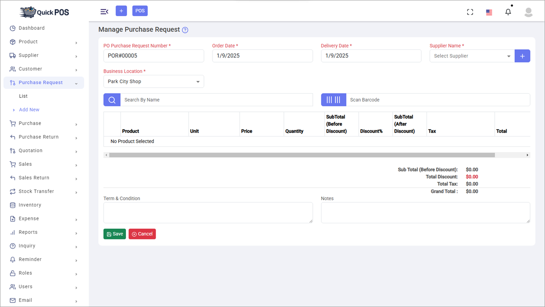Open the Business Location dropdown
Image resolution: width=545 pixels, height=307 pixels.
[153, 81]
